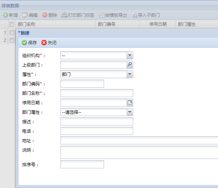Toggle the header select-all checkbox
Viewport: 218px width, 188px height.
12,24
